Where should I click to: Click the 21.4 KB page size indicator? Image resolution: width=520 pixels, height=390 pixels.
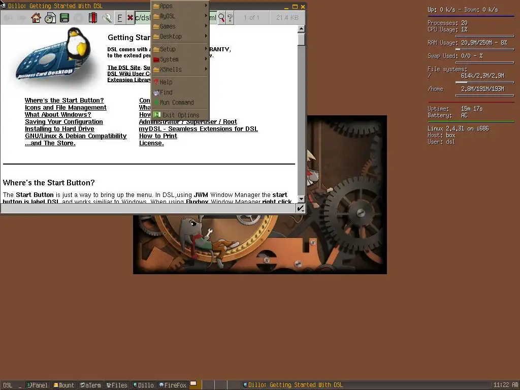[x=287, y=18]
